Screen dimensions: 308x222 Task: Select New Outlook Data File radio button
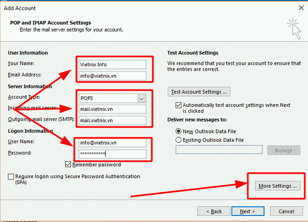(x=178, y=131)
